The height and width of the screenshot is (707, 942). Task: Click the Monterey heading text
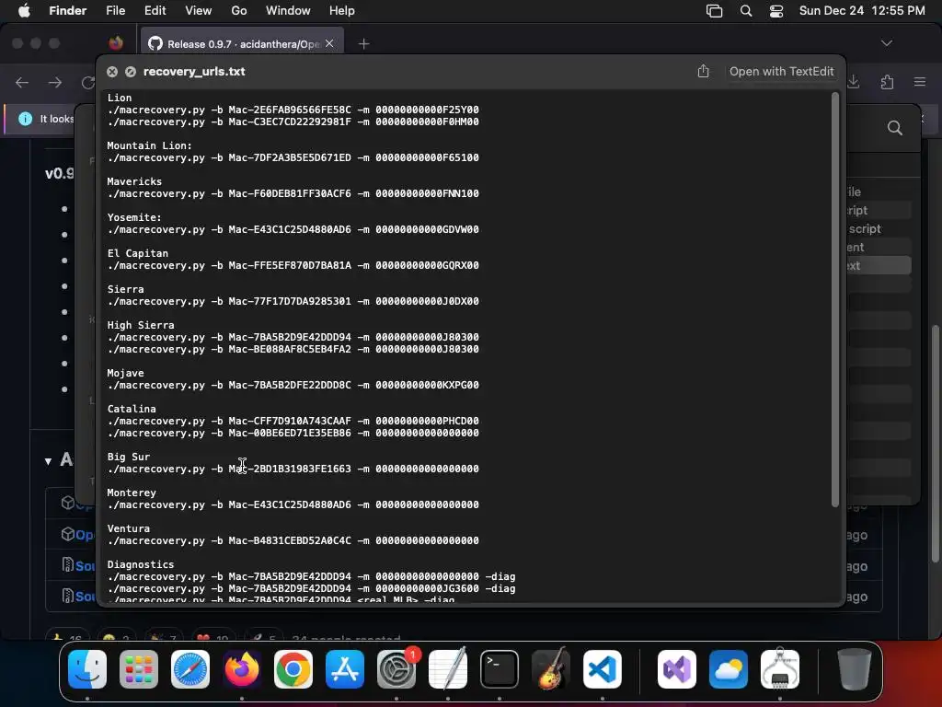(x=132, y=493)
